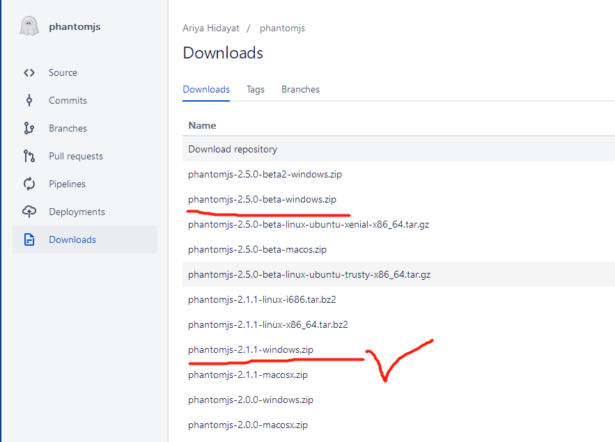
Task: Click the Deployments rocket icon
Action: [x=29, y=212]
